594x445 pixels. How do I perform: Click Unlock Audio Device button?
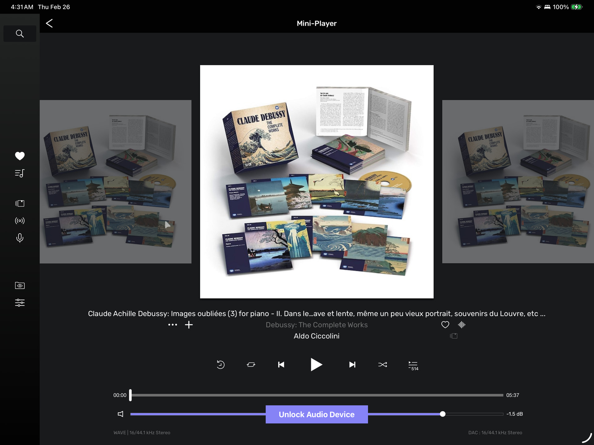click(x=316, y=414)
